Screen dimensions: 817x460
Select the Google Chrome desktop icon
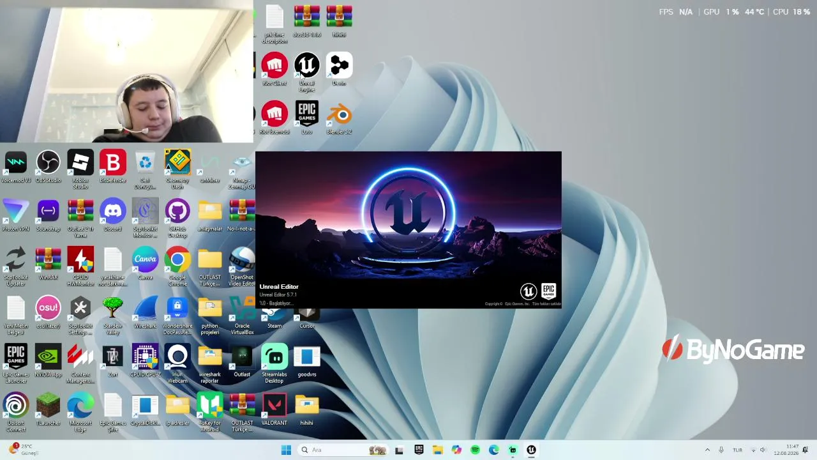[x=177, y=267]
